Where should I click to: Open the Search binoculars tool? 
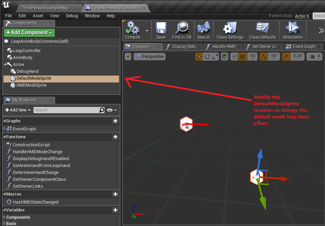204,30
